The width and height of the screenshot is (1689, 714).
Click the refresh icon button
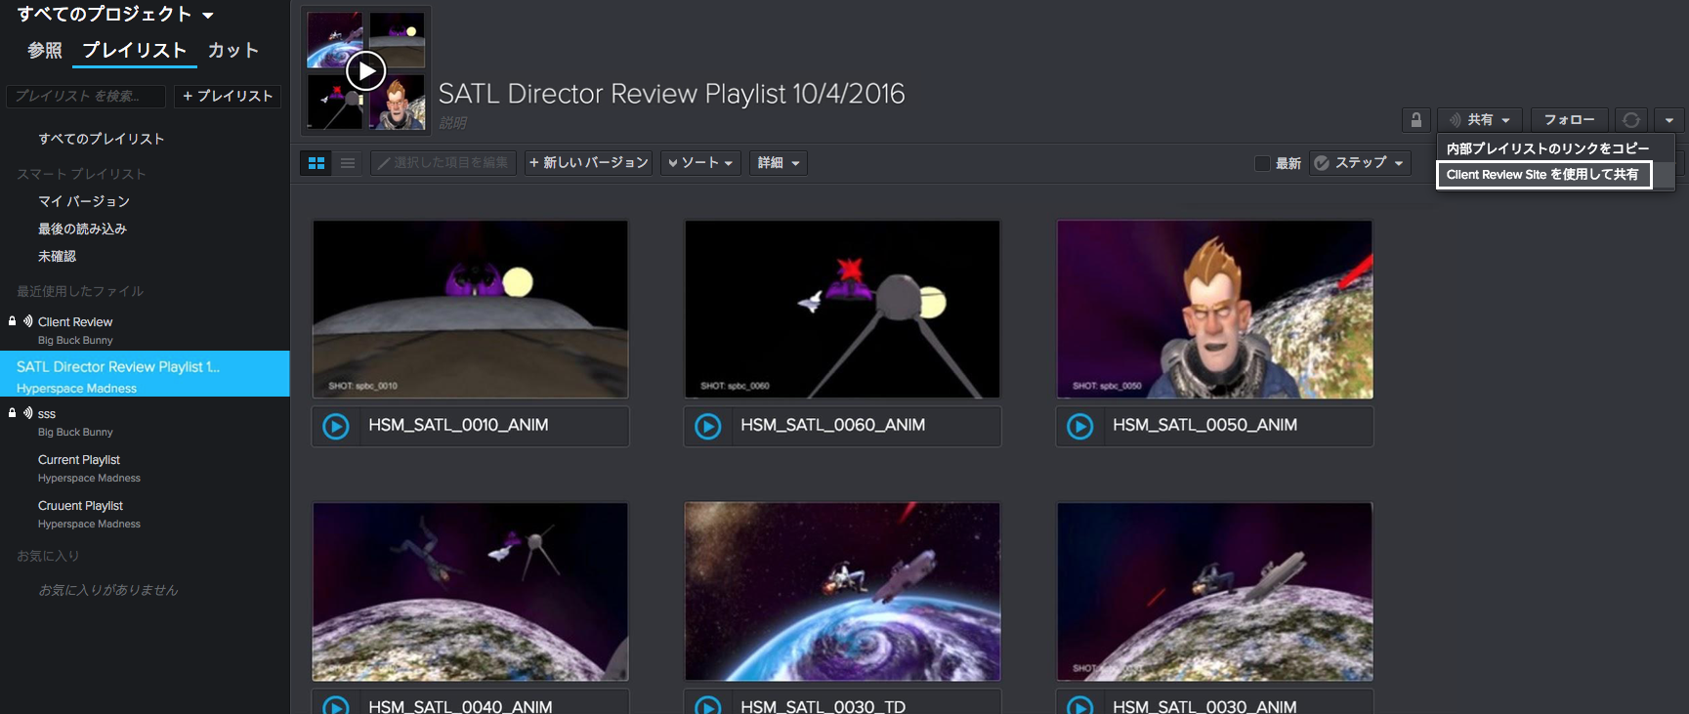point(1630,120)
